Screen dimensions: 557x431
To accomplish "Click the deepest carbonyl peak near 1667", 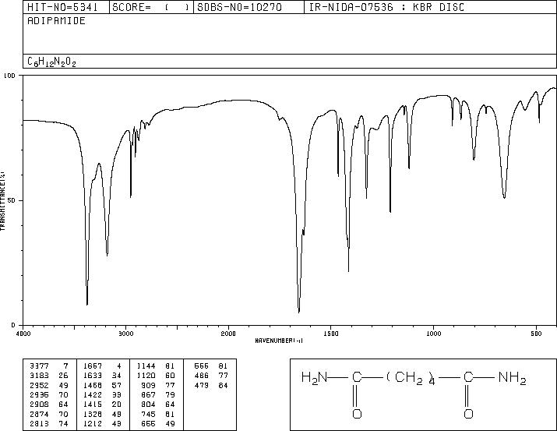I will pos(299,311).
